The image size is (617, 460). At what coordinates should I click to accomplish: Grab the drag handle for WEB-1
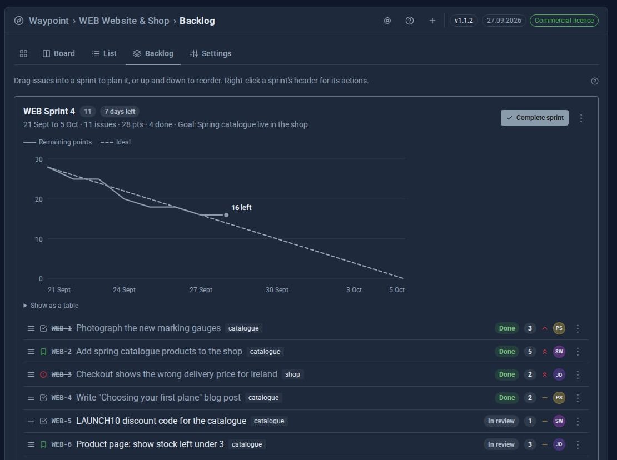31,328
